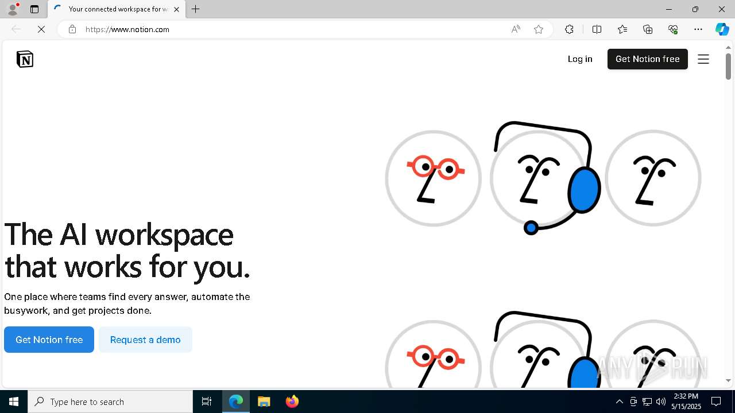Activate Read aloud in address bar

[x=516, y=29]
